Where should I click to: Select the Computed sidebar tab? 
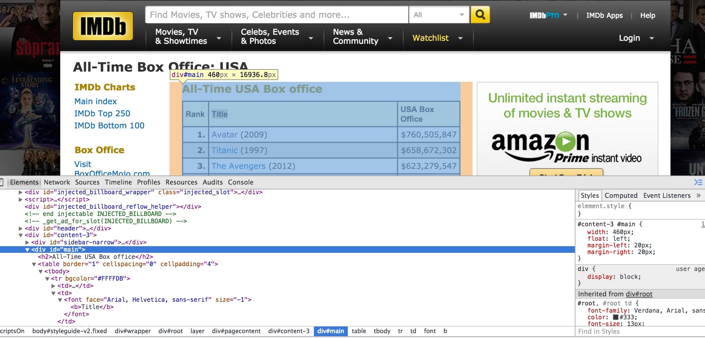(621, 195)
